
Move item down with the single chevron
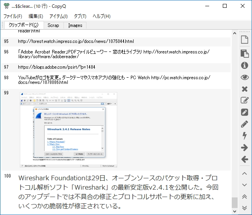245,185
